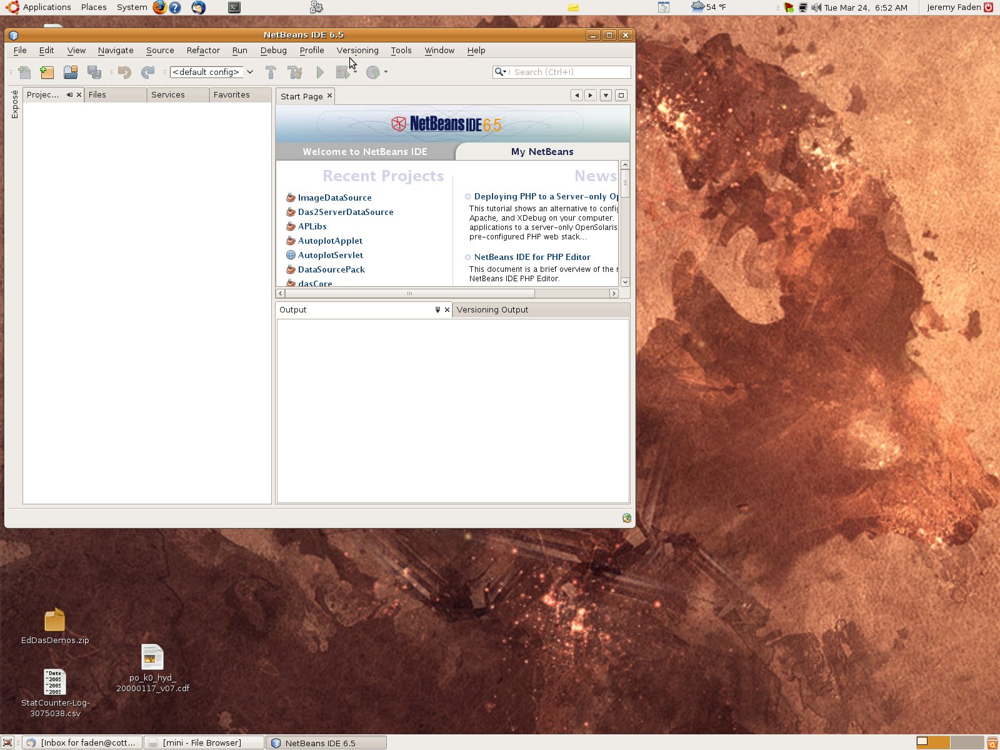Minimize the Projects panel with the pin icon
The width and height of the screenshot is (1000, 750).
click(x=69, y=95)
